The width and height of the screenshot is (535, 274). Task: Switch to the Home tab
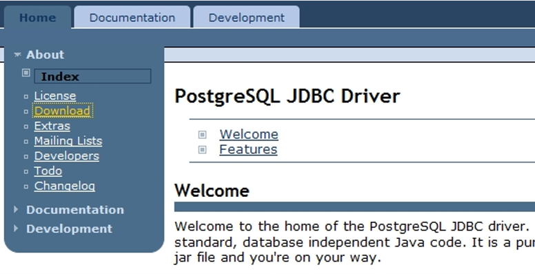click(37, 17)
